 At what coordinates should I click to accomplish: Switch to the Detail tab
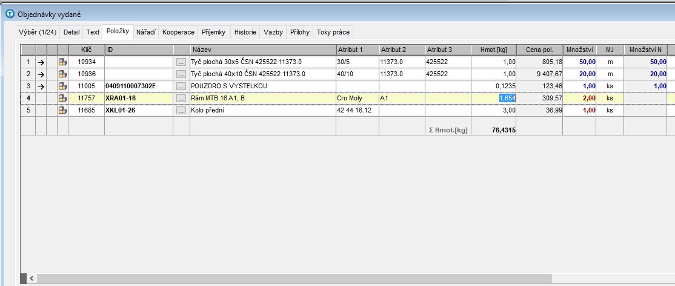[71, 32]
